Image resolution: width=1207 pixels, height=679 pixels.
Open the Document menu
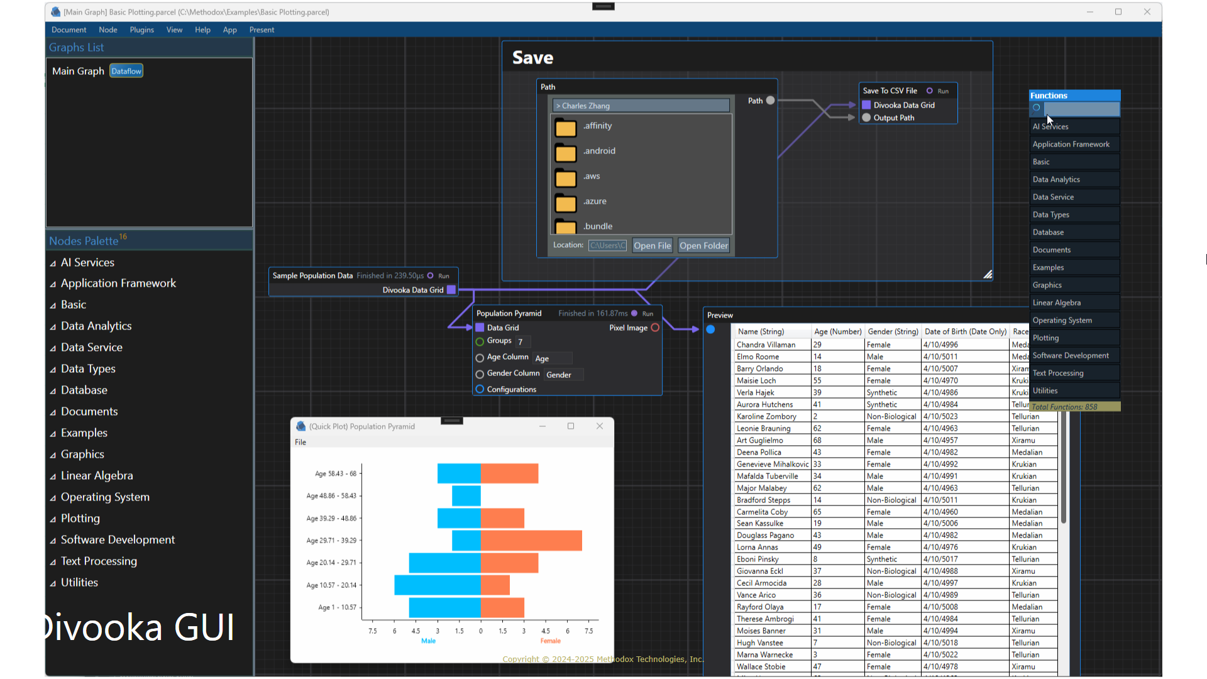(x=69, y=30)
